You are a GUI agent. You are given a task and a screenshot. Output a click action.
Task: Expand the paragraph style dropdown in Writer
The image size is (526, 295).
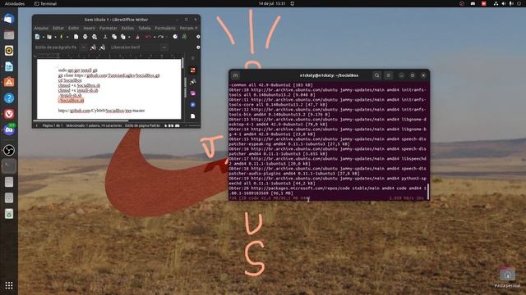tap(83, 48)
